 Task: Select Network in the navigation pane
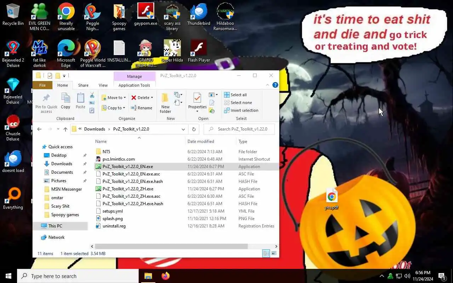pyautogui.click(x=56, y=237)
